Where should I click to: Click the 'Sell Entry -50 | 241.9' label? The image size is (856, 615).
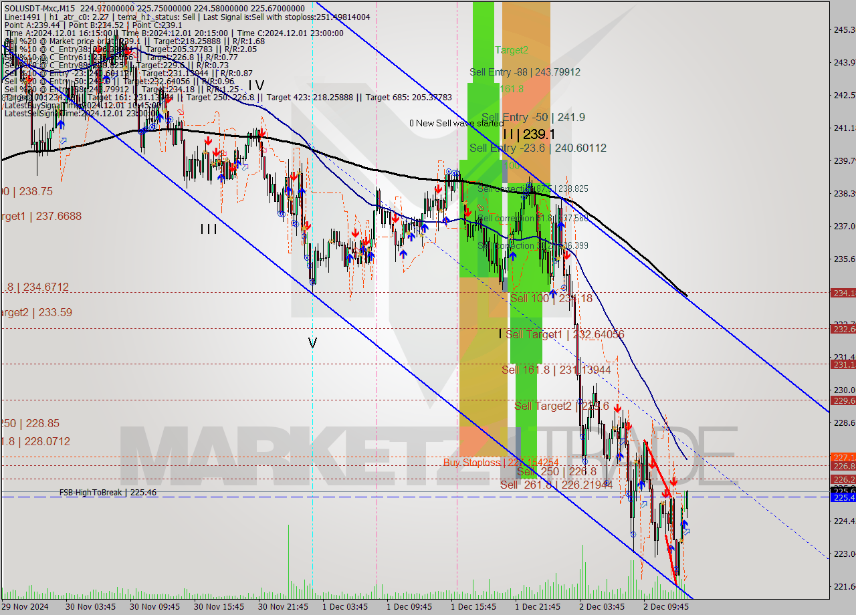click(x=533, y=117)
